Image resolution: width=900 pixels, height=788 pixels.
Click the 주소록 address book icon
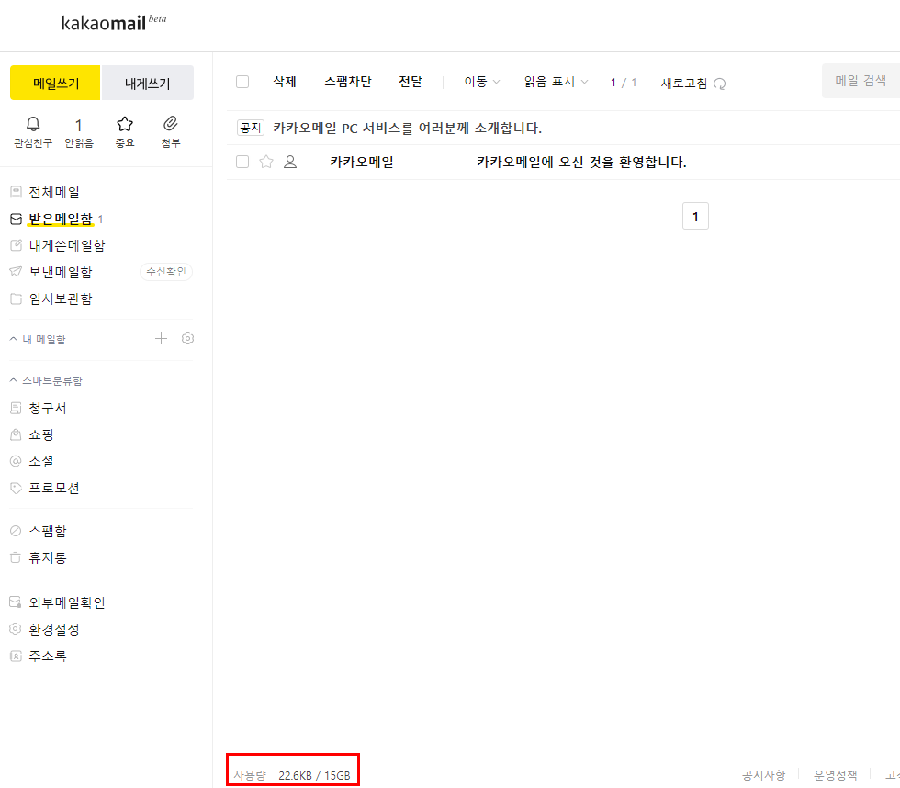coord(17,656)
